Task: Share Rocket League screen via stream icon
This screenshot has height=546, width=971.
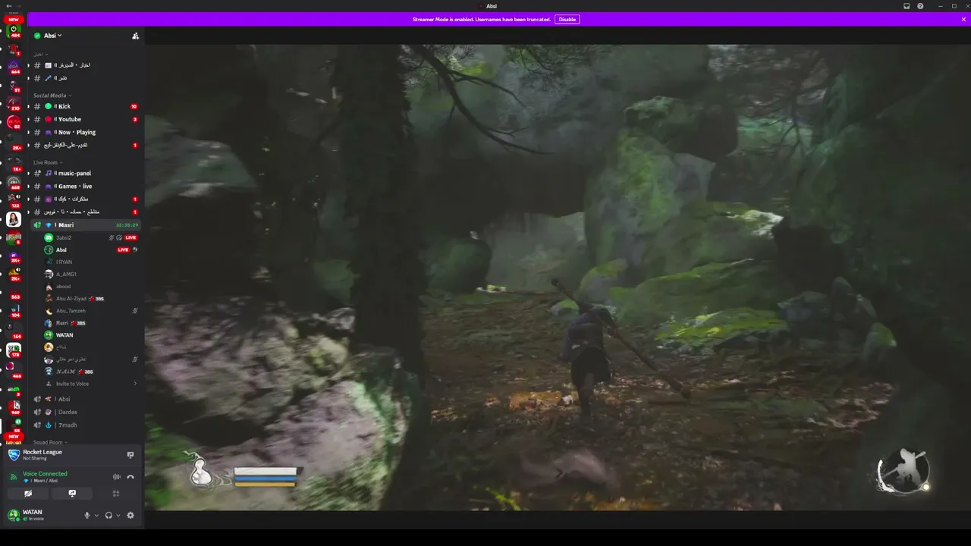Action: pyautogui.click(x=130, y=455)
